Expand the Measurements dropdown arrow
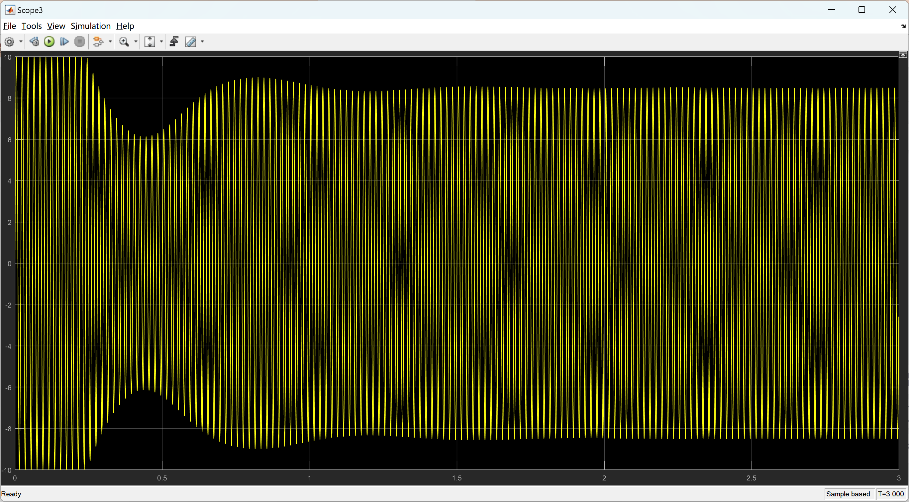Screen dimensions: 909x502 coord(202,42)
